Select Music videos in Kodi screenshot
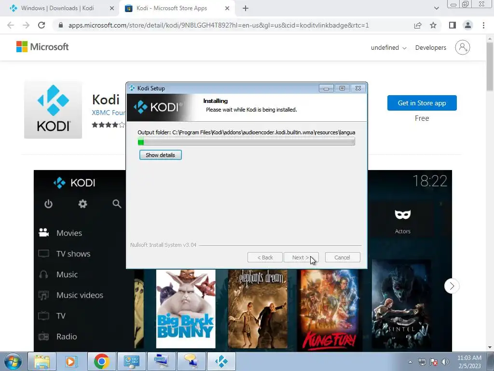This screenshot has height=371, width=494. point(80,295)
